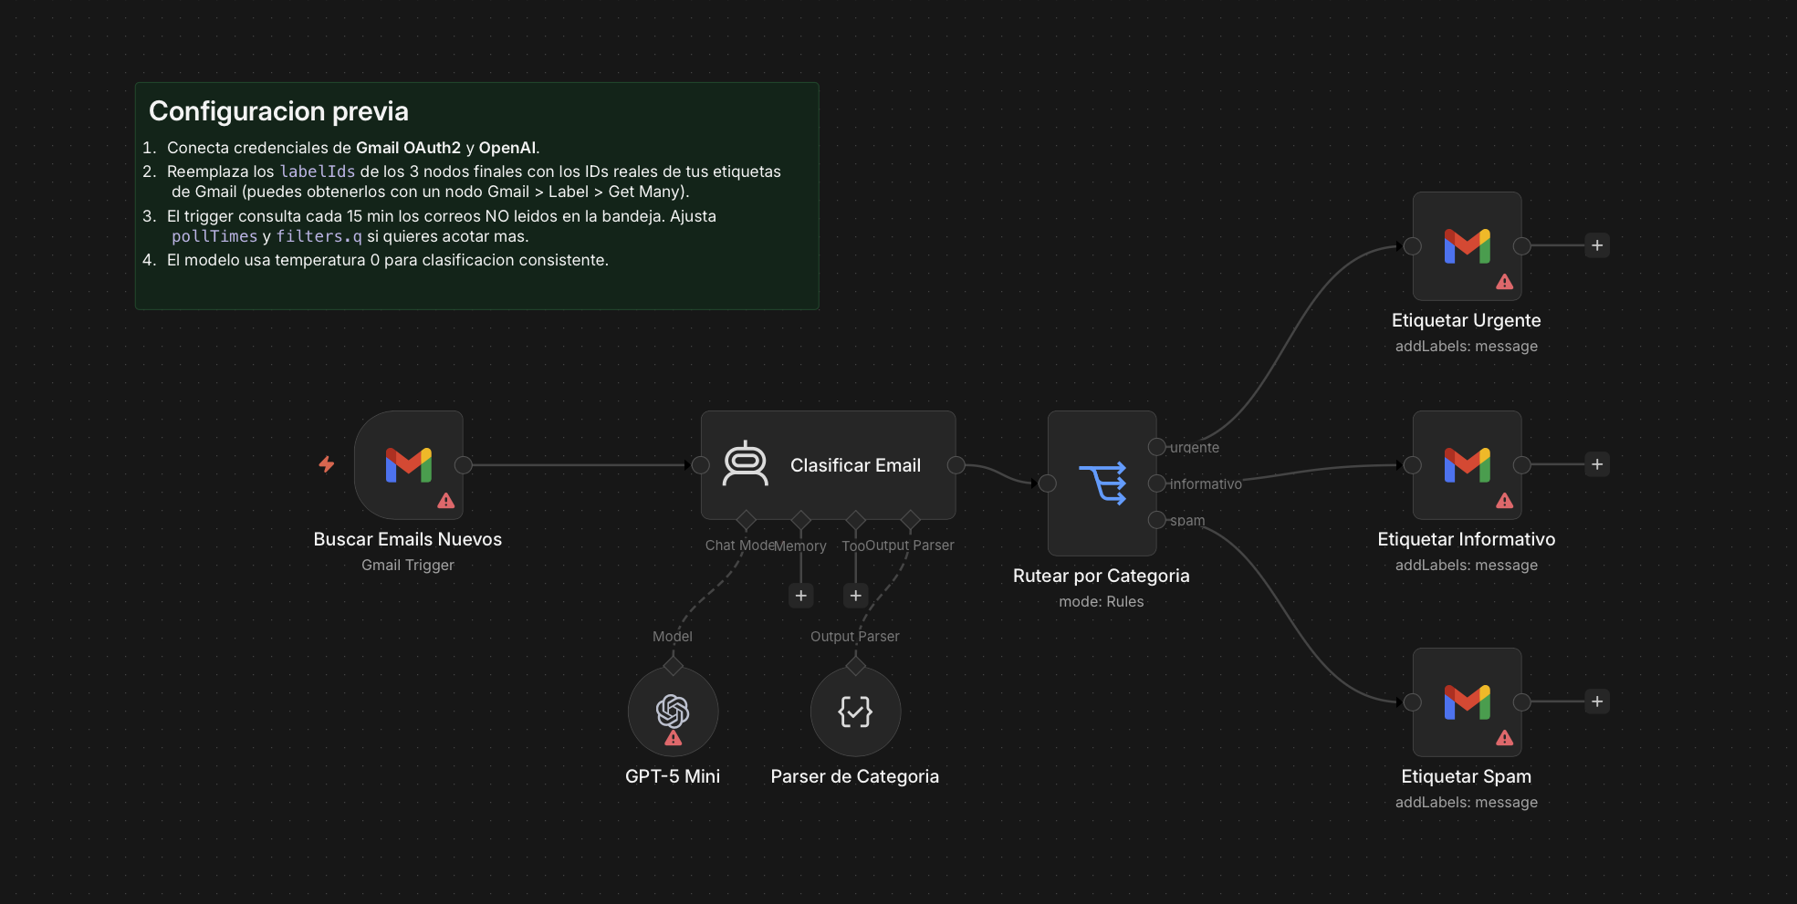Click the "filters.q" code text in the note
This screenshot has width=1797, height=904.
coord(319,236)
